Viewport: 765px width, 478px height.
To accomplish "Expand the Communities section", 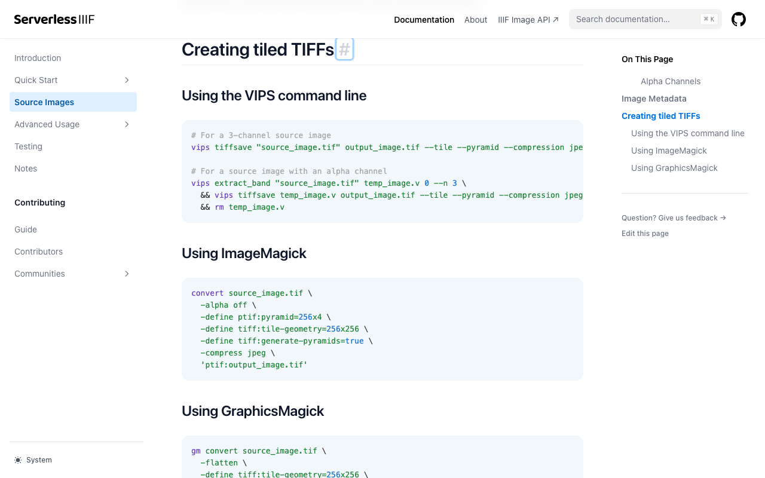I will click(x=126, y=274).
